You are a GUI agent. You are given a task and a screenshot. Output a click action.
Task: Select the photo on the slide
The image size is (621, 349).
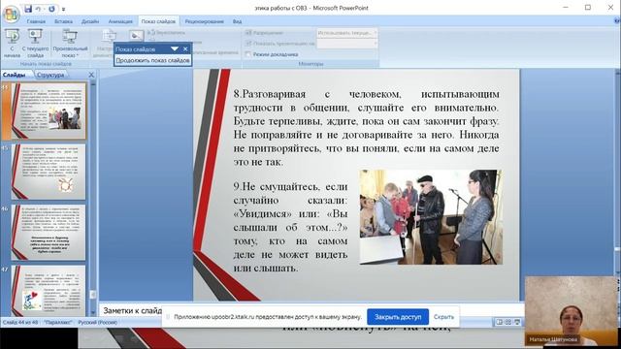[x=431, y=217]
